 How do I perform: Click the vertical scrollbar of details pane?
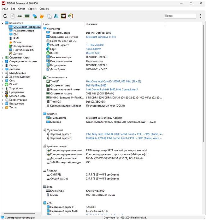coord(203,84)
